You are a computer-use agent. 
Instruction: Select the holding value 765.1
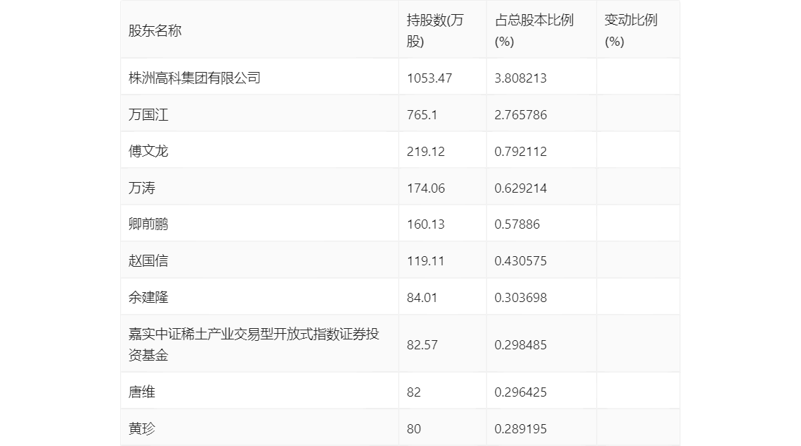click(422, 115)
